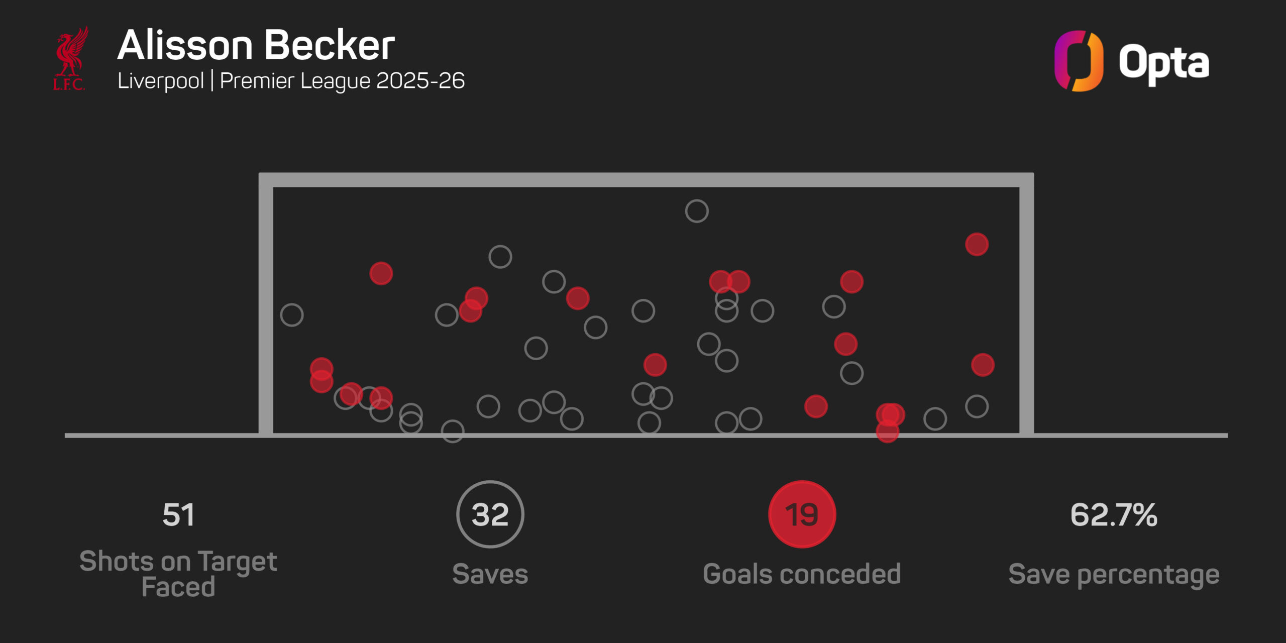Click the red Goals conceded circle showing 19
The height and width of the screenshot is (643, 1286).
(802, 514)
